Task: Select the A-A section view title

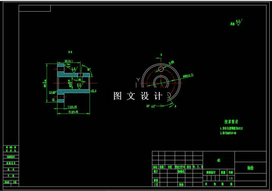Action: click(70, 52)
